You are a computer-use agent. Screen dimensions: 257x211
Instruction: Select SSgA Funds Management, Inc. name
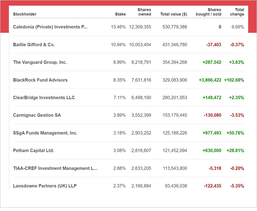point(45,133)
